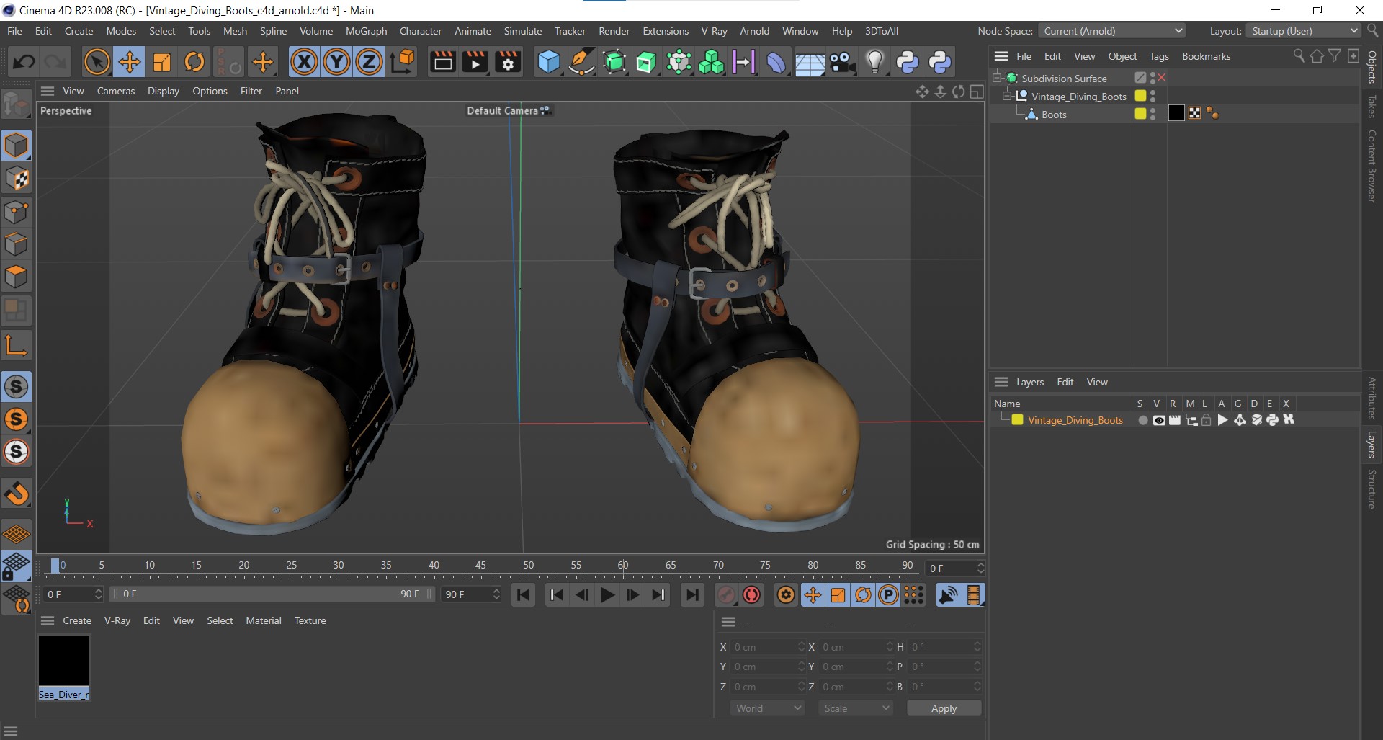Activate the Move tool
The height and width of the screenshot is (740, 1383).
[130, 62]
